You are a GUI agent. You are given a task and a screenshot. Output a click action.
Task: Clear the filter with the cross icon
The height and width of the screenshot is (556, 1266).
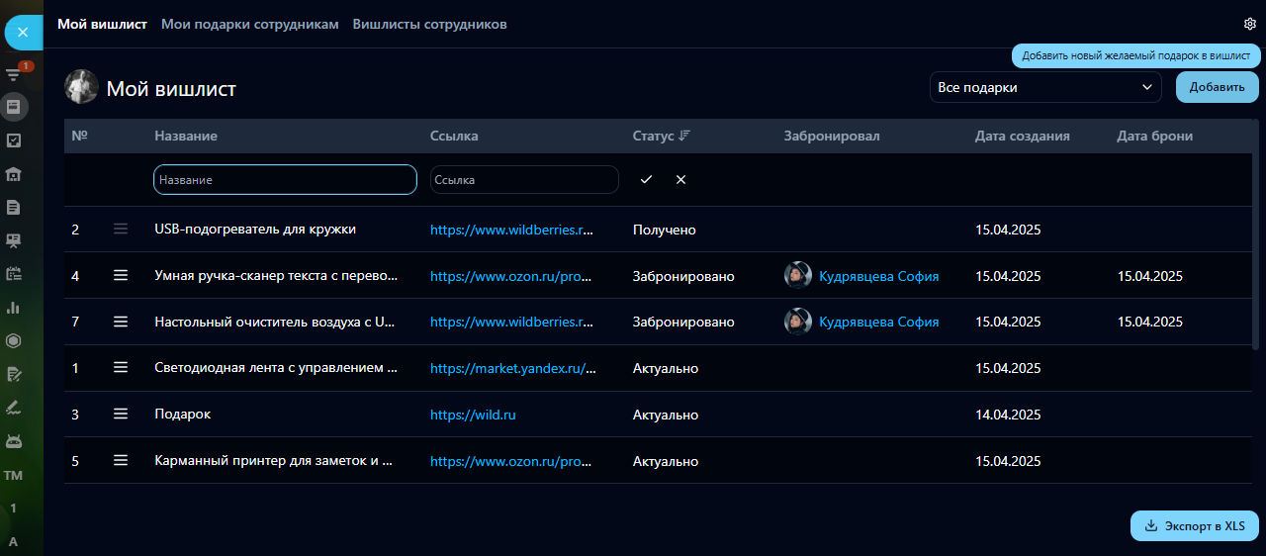click(x=680, y=179)
